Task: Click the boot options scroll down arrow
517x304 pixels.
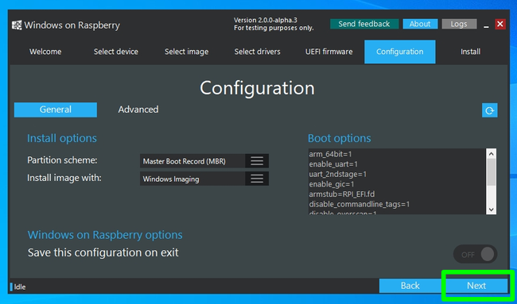Action: [x=491, y=210]
